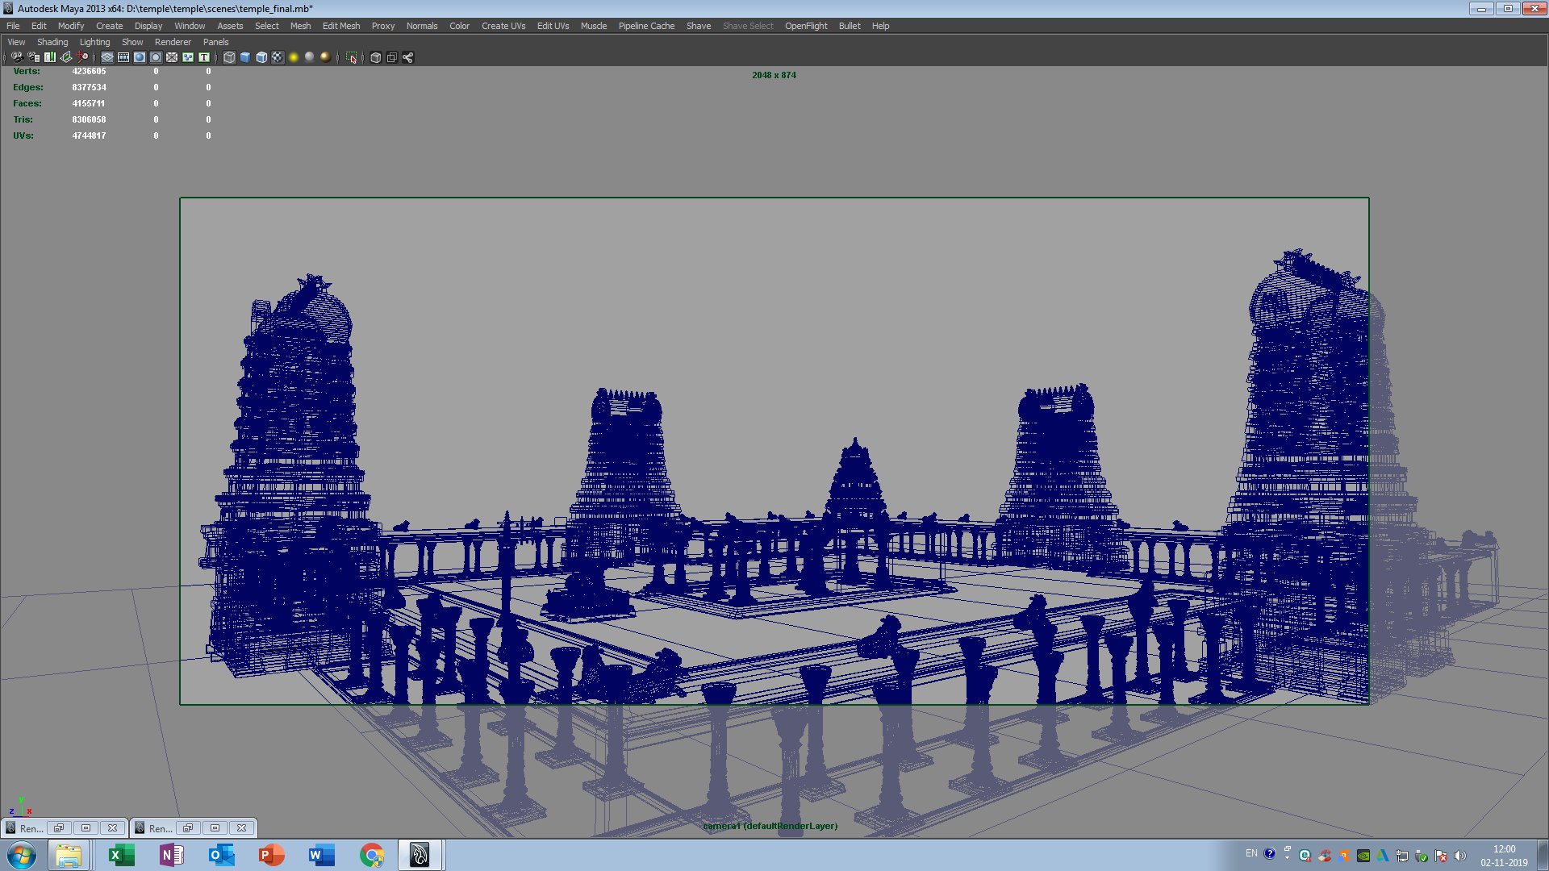Open Google Chrome from the taskbar
The width and height of the screenshot is (1549, 871).
(372, 855)
